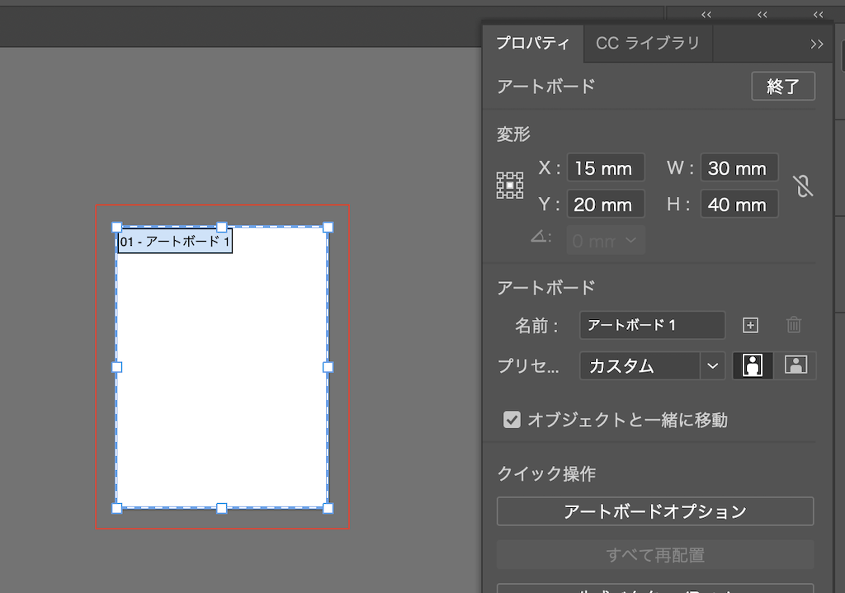
Task: Click the bottom-left artboard resize handle
Action: pos(116,508)
